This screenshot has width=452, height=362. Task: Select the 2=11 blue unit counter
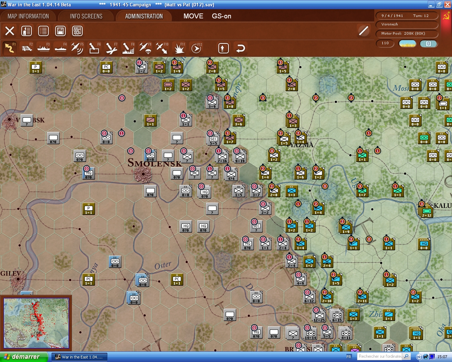[362, 297]
